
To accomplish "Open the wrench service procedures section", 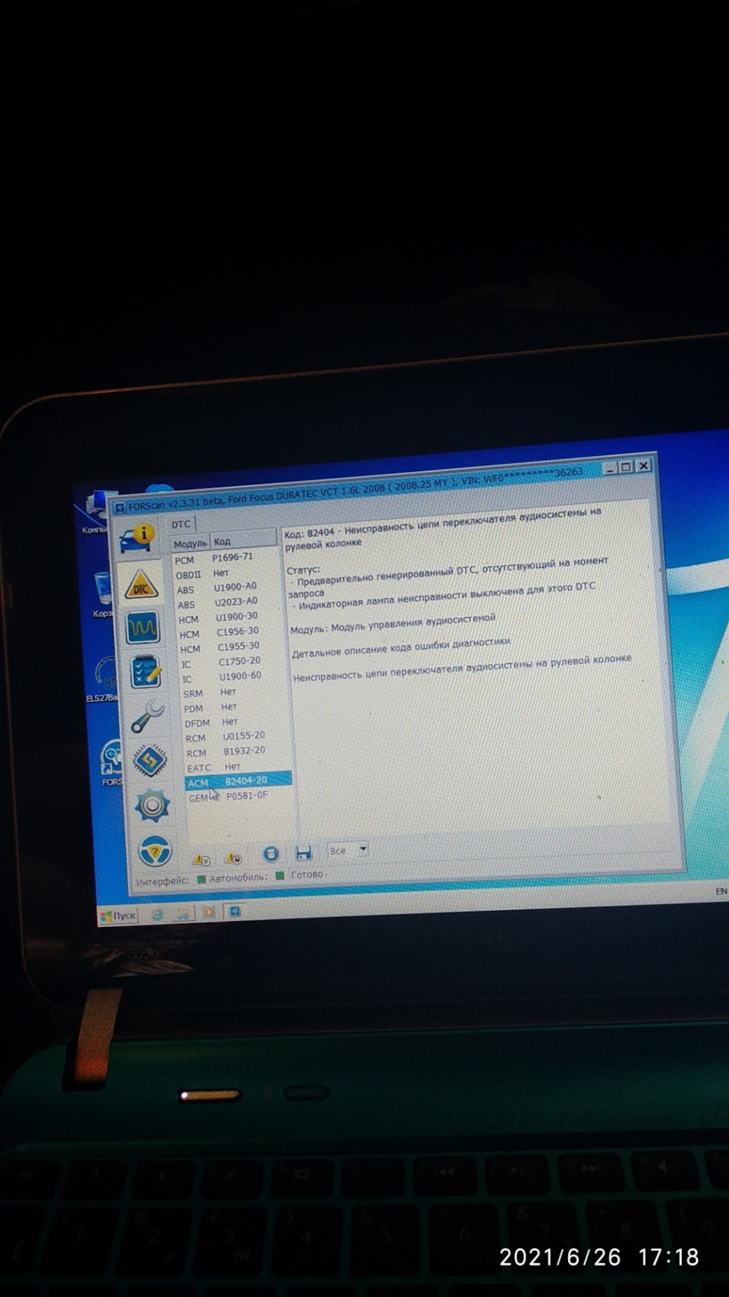I will tap(147, 716).
